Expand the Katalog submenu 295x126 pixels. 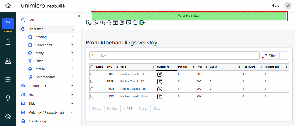click(x=72, y=37)
